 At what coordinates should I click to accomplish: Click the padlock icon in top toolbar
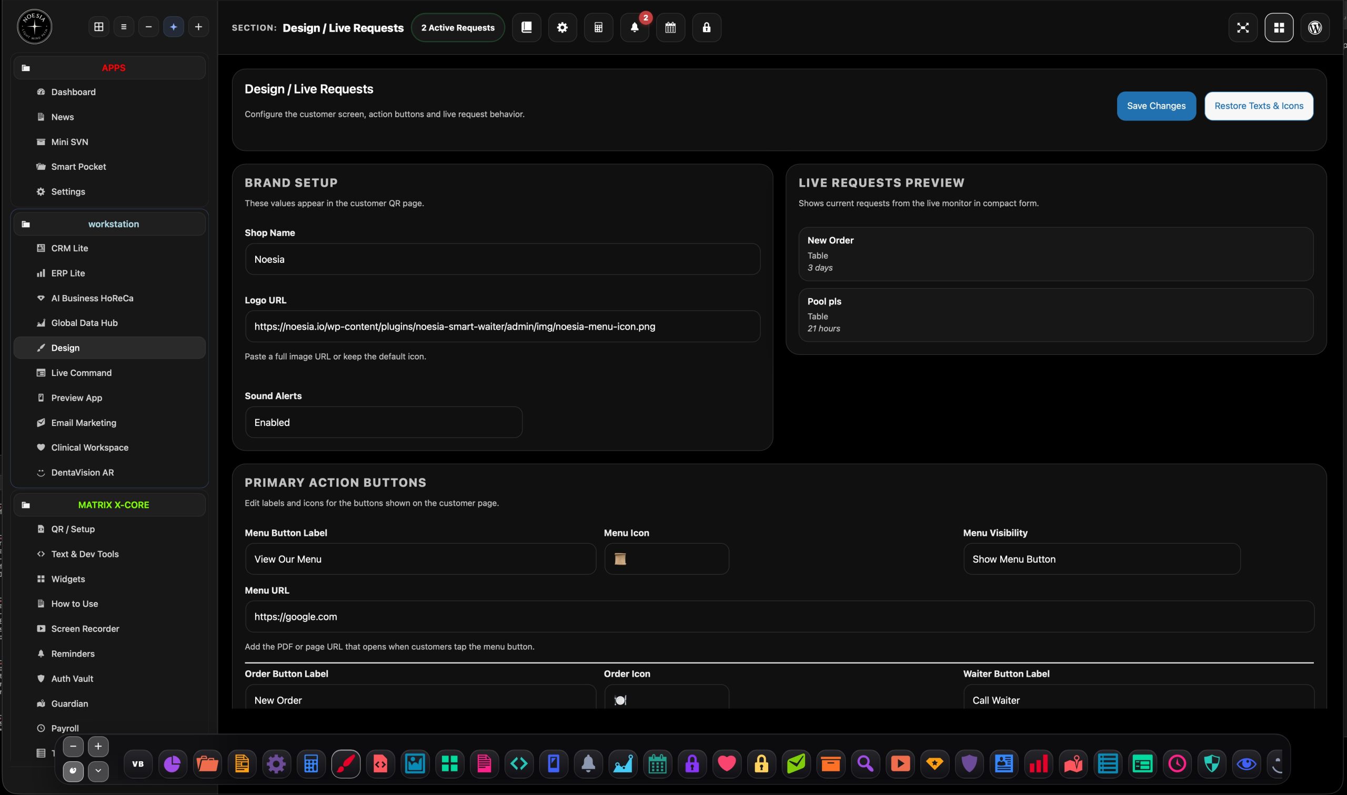coord(707,27)
